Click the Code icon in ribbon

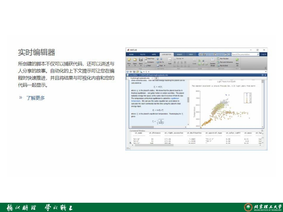(x=194, y=60)
